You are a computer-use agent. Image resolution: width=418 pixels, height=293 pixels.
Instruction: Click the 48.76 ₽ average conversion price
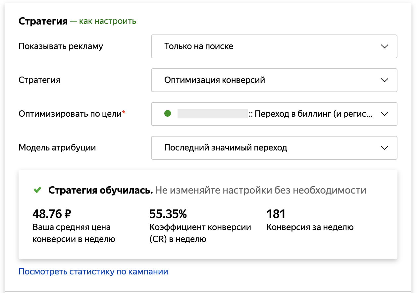(52, 214)
